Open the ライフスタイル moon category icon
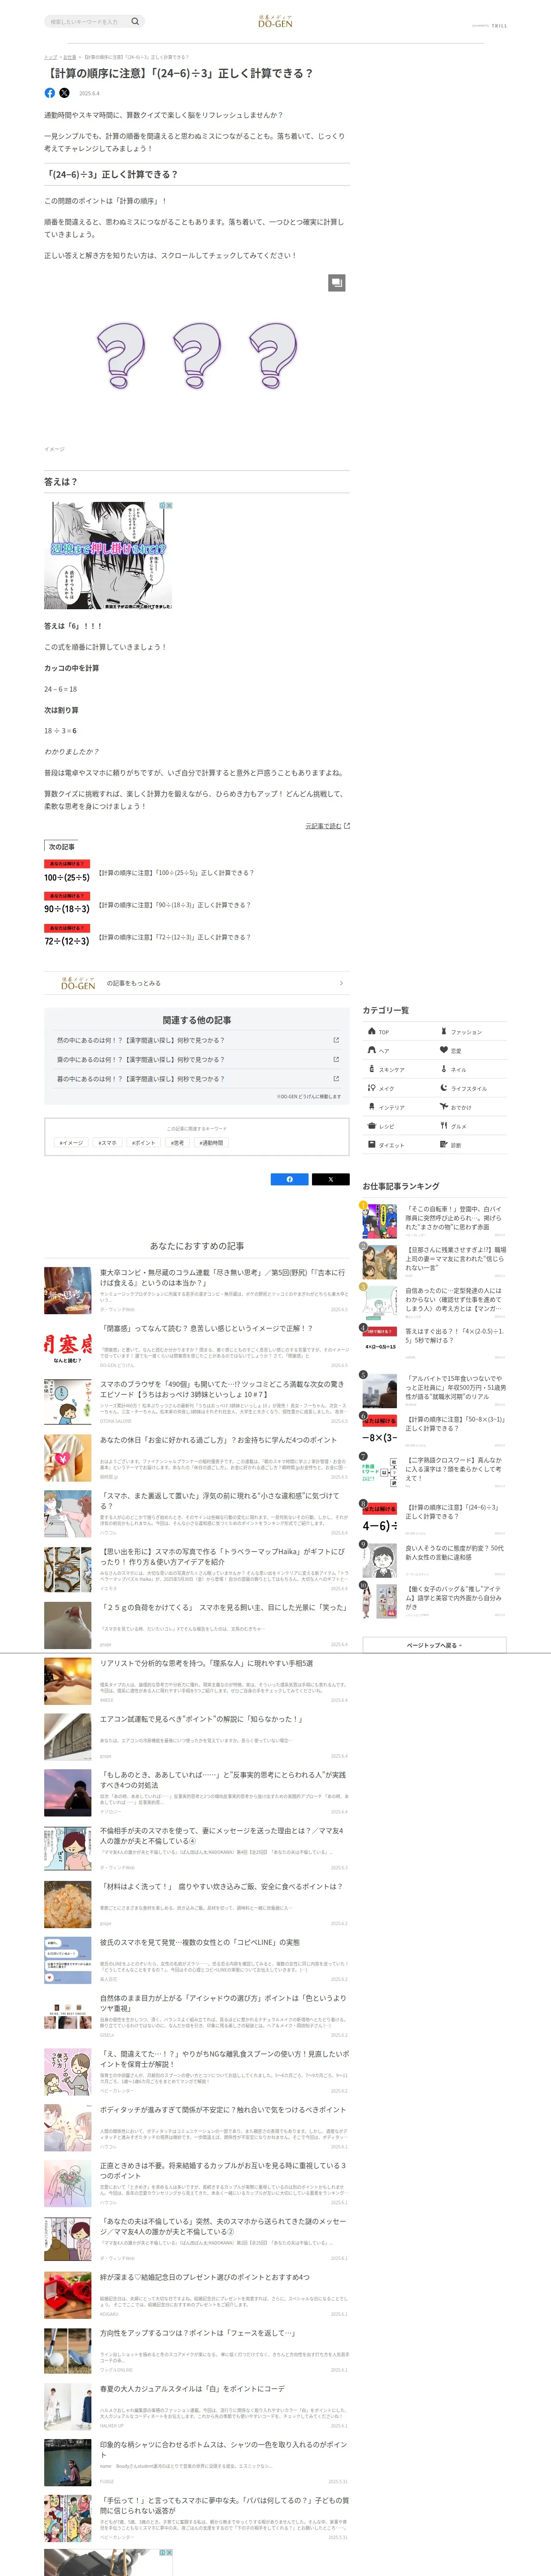This screenshot has height=2576, width=551. point(444,1088)
